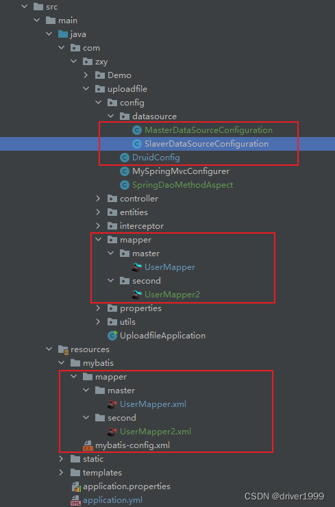Select MasterDataSourceConfiguration class

[x=208, y=130]
